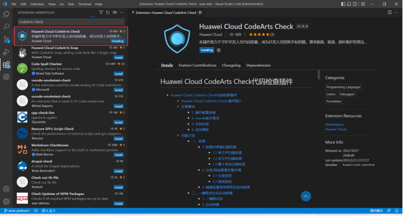Open the Accounts icon in activity bar
Image resolution: width=403 pixels, height=216 pixels.
[6, 189]
